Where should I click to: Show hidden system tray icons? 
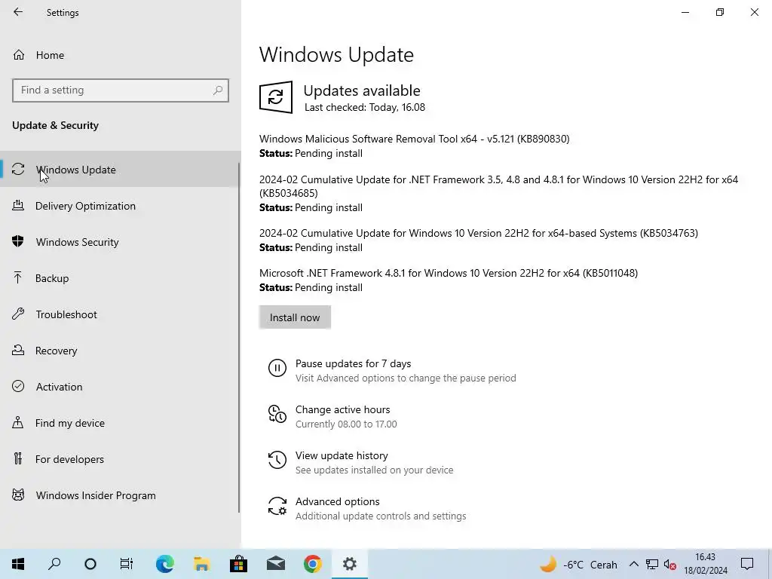[634, 564]
